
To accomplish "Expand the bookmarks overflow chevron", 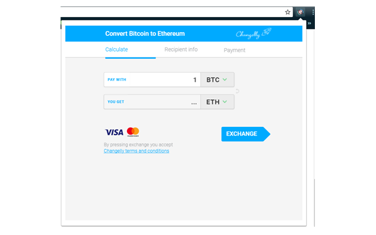I will [x=310, y=23].
